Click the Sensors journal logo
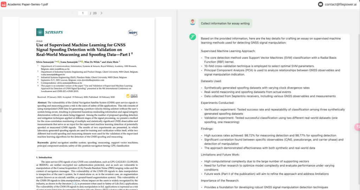 pyautogui.click(x=49, y=32)
